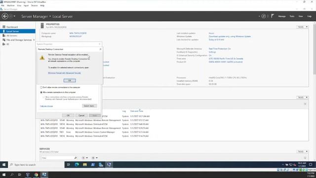Click the Product ID activated link

(x=226, y=62)
